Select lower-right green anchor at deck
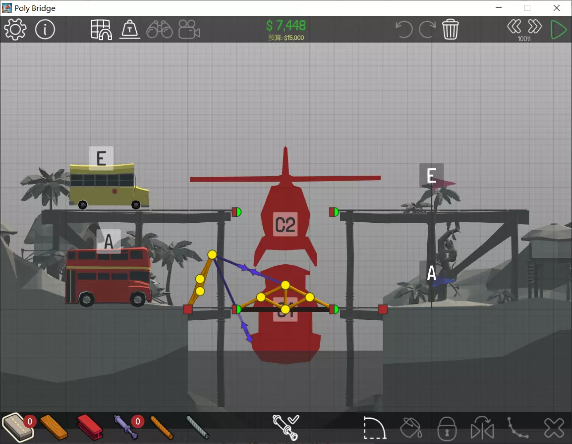The width and height of the screenshot is (572, 444). [334, 309]
